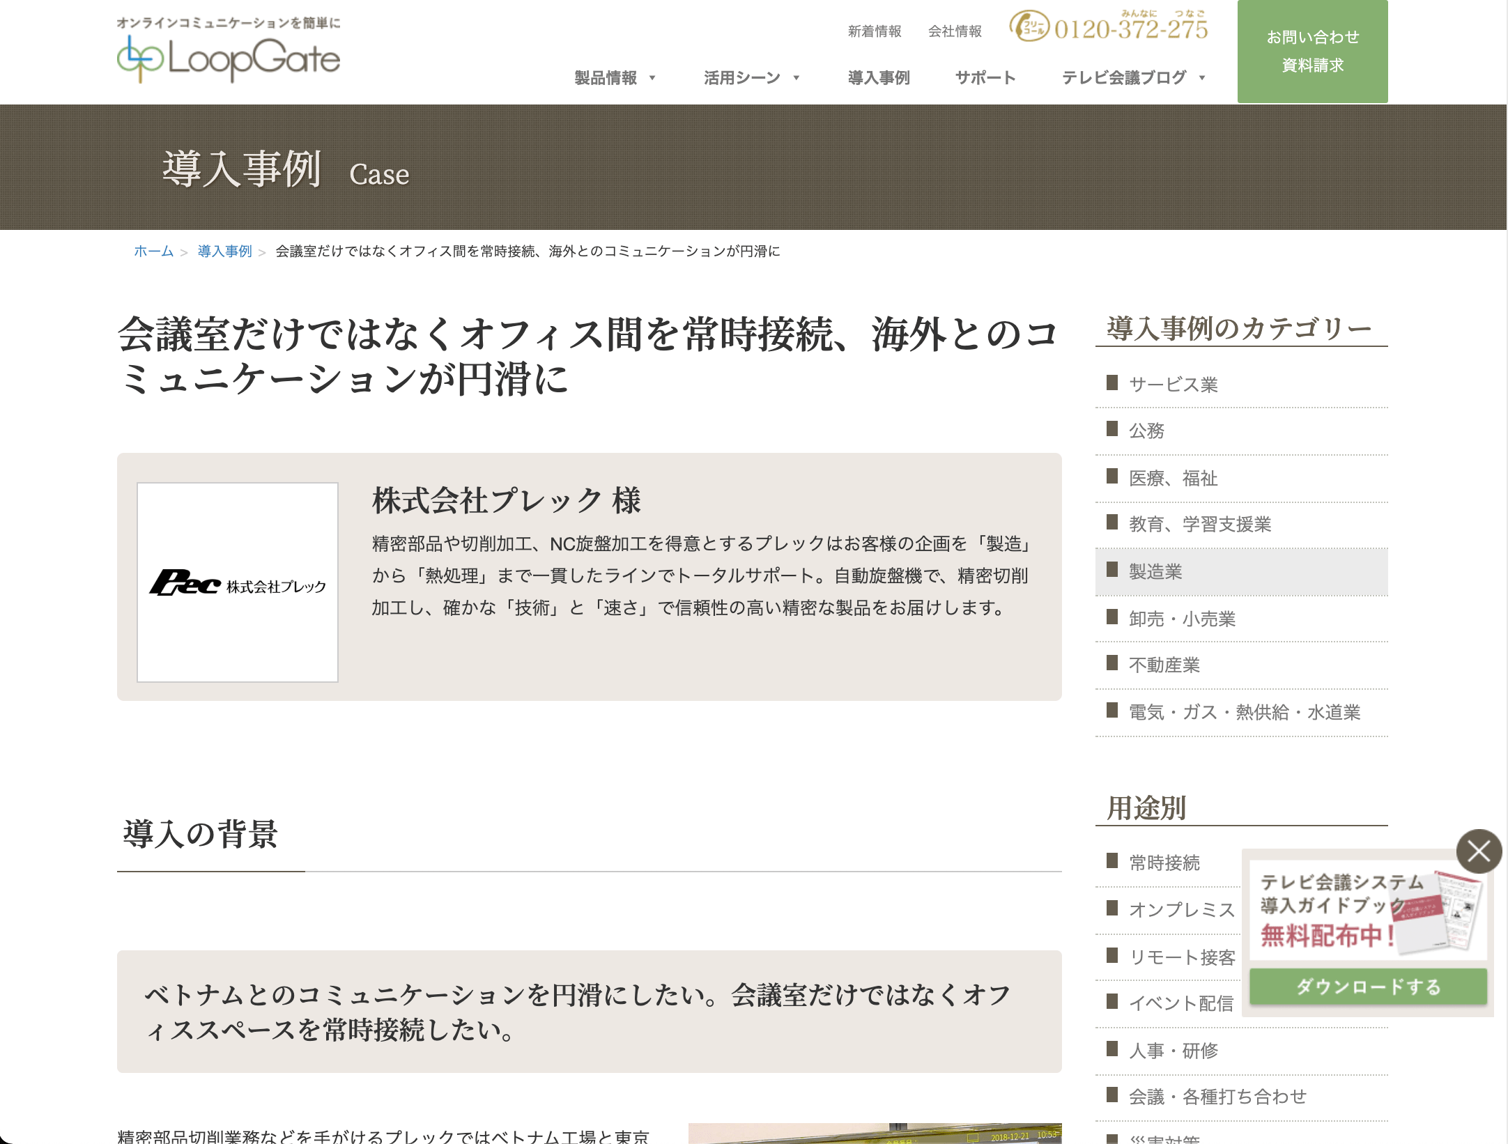Expand the 製品情報 dropdown menu
The width and height of the screenshot is (1508, 1144).
615,78
